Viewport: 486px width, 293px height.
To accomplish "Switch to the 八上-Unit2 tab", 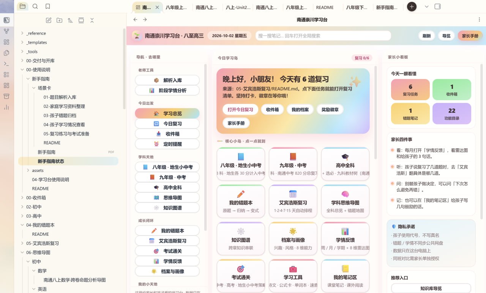I will tap(238, 7).
